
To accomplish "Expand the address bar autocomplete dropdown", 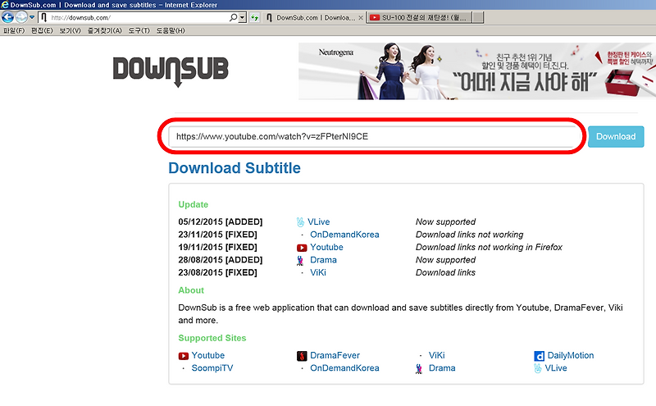I will (x=242, y=17).
